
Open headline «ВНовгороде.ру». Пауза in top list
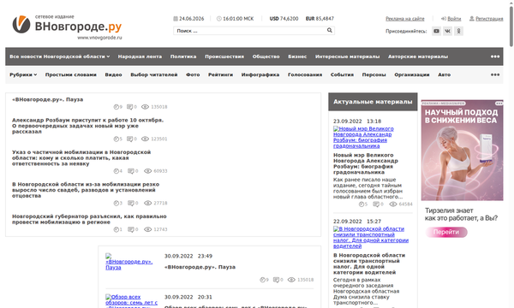pos(47,99)
